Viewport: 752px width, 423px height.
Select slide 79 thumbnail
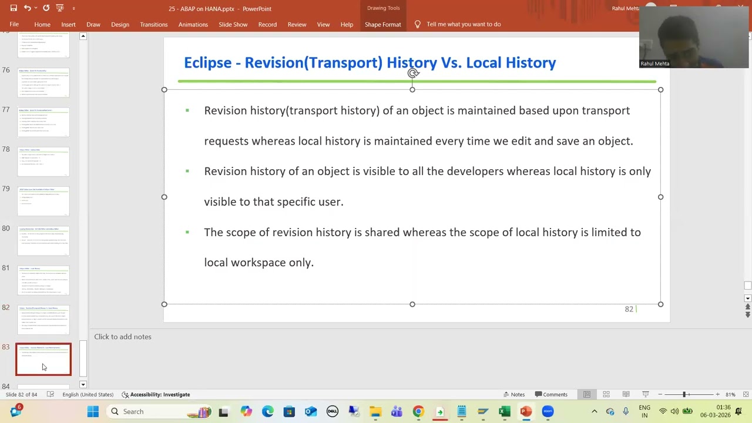[x=43, y=201]
